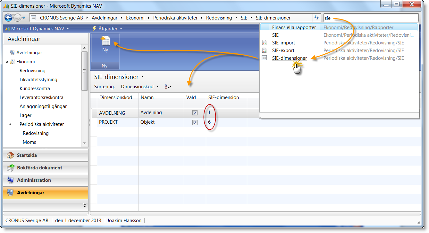The height and width of the screenshot is (233, 429).
Task: Click the Ny (New) document icon
Action: (105, 41)
